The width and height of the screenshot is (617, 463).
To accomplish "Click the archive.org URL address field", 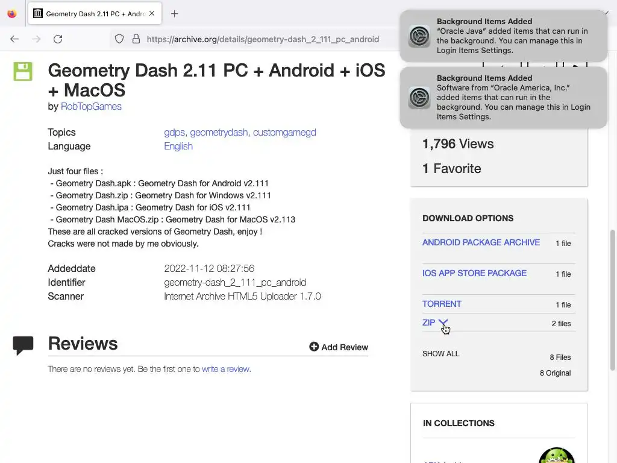I will coord(263,39).
